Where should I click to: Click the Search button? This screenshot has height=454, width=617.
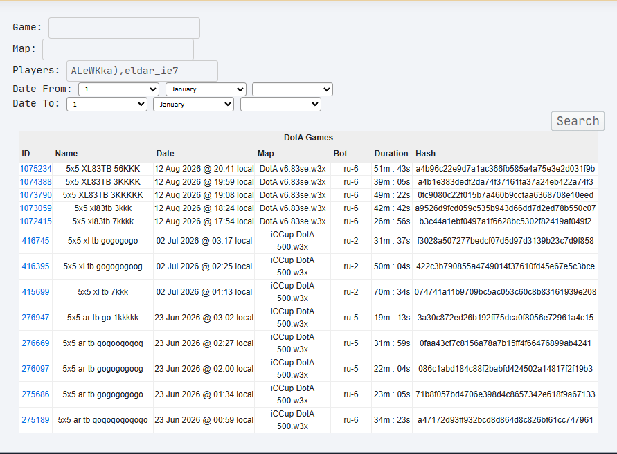(578, 121)
